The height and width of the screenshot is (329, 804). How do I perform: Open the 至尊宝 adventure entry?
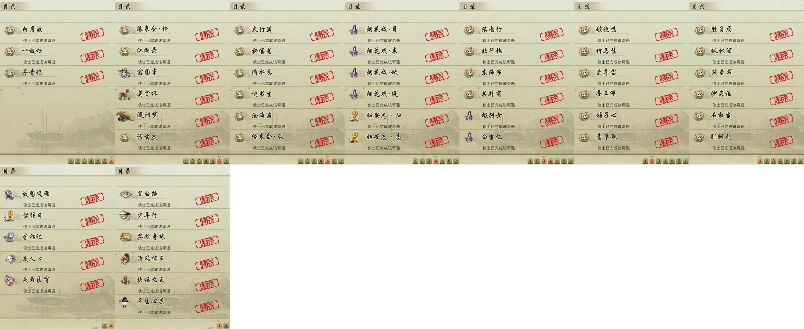pos(632,76)
